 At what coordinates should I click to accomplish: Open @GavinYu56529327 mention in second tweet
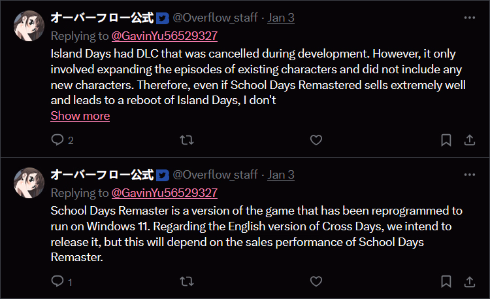coord(165,193)
